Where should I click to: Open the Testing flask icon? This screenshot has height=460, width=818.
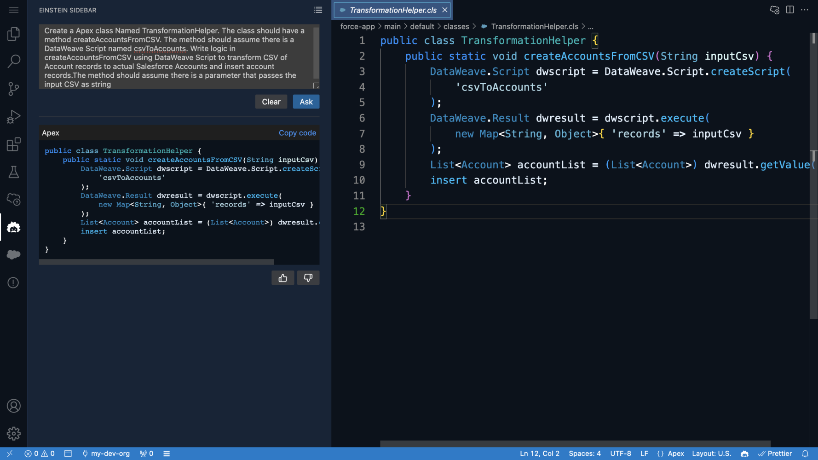(x=14, y=172)
